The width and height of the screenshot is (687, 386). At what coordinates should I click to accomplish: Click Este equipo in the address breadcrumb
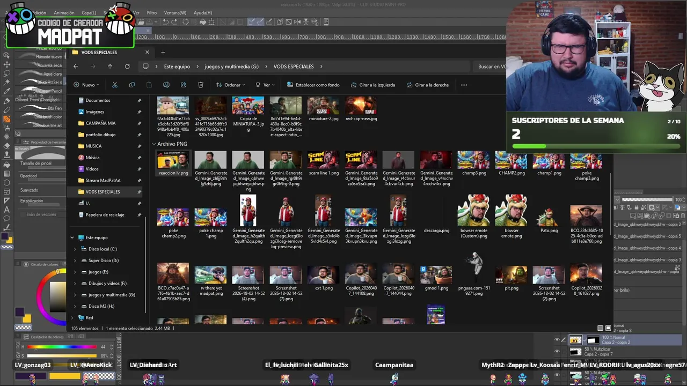point(177,66)
